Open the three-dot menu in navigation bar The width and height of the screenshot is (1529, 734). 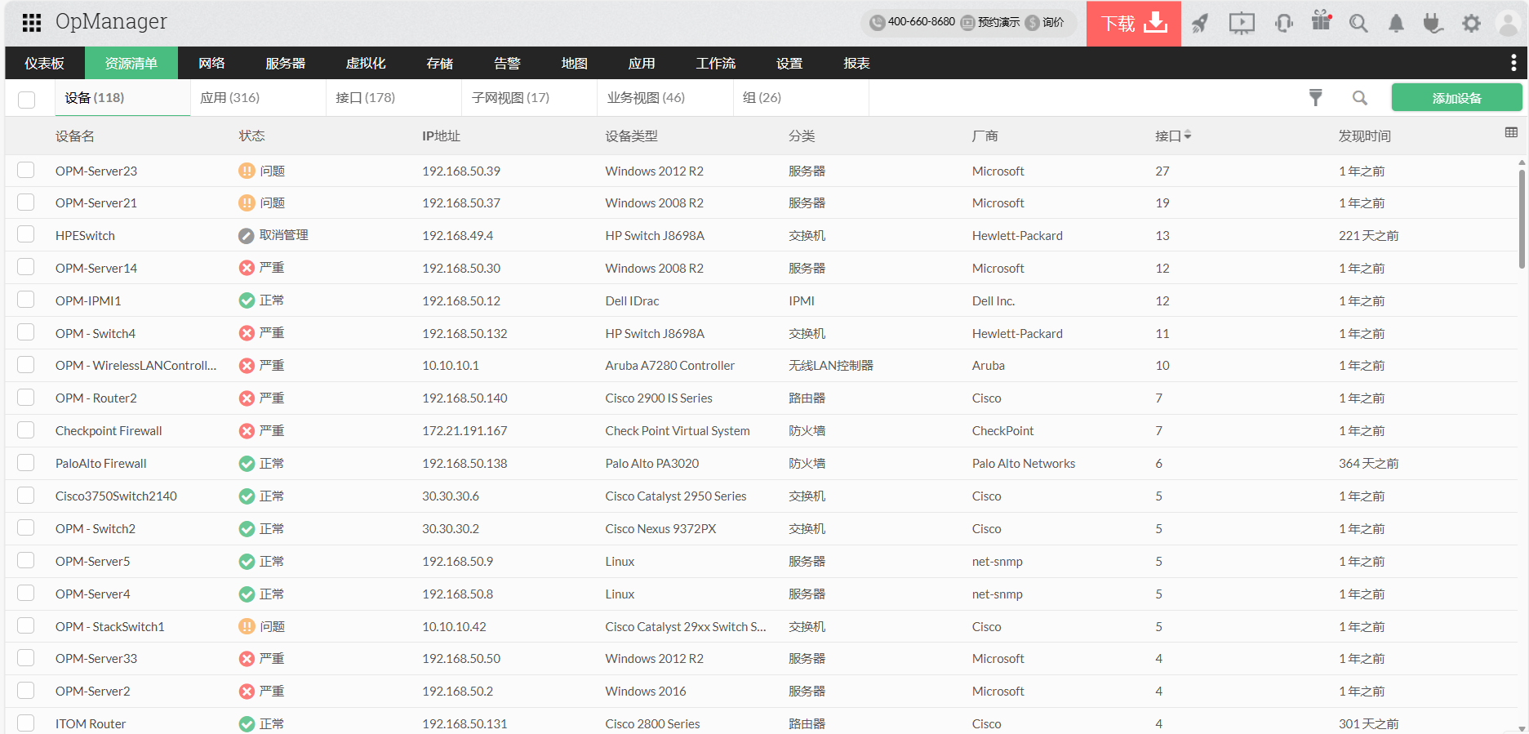1513,63
